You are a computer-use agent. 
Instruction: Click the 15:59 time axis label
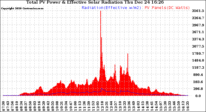coord(179,106)
